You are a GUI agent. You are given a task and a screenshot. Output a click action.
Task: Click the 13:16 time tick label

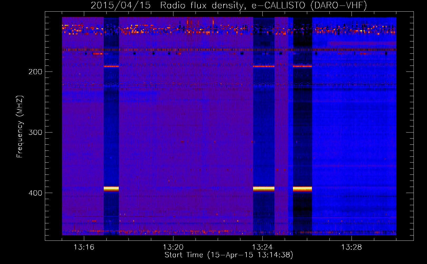pos(84,247)
